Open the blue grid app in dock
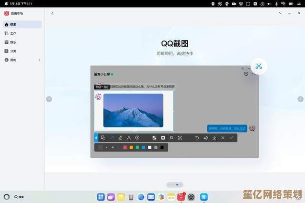Viewport: 305px width, 203px height. click(101, 197)
